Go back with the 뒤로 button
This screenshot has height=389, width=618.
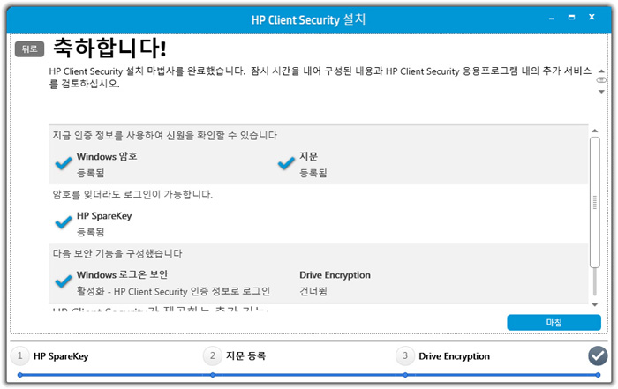pyautogui.click(x=29, y=49)
